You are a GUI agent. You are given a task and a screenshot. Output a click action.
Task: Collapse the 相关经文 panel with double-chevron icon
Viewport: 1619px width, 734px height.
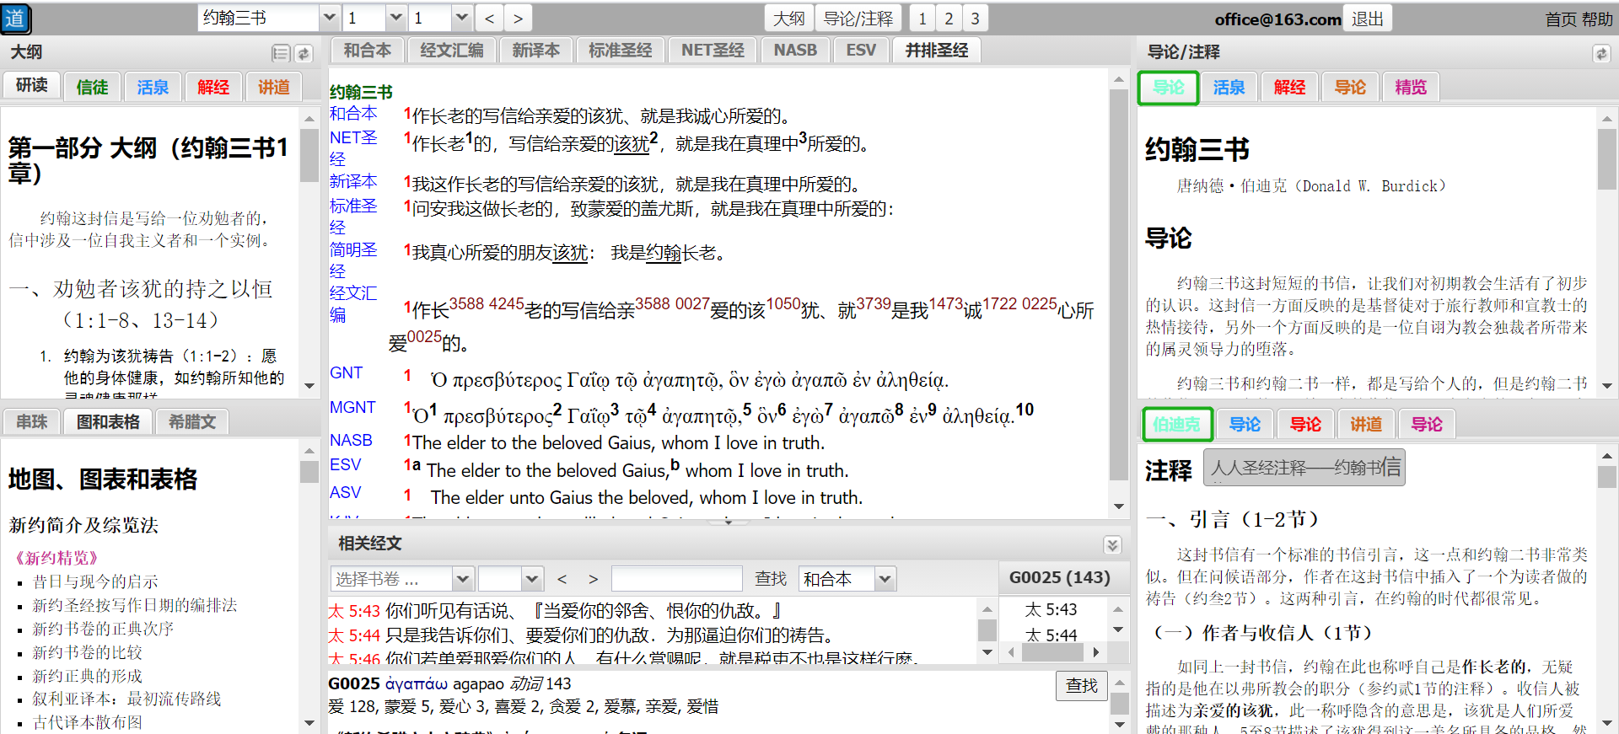[x=1112, y=544]
